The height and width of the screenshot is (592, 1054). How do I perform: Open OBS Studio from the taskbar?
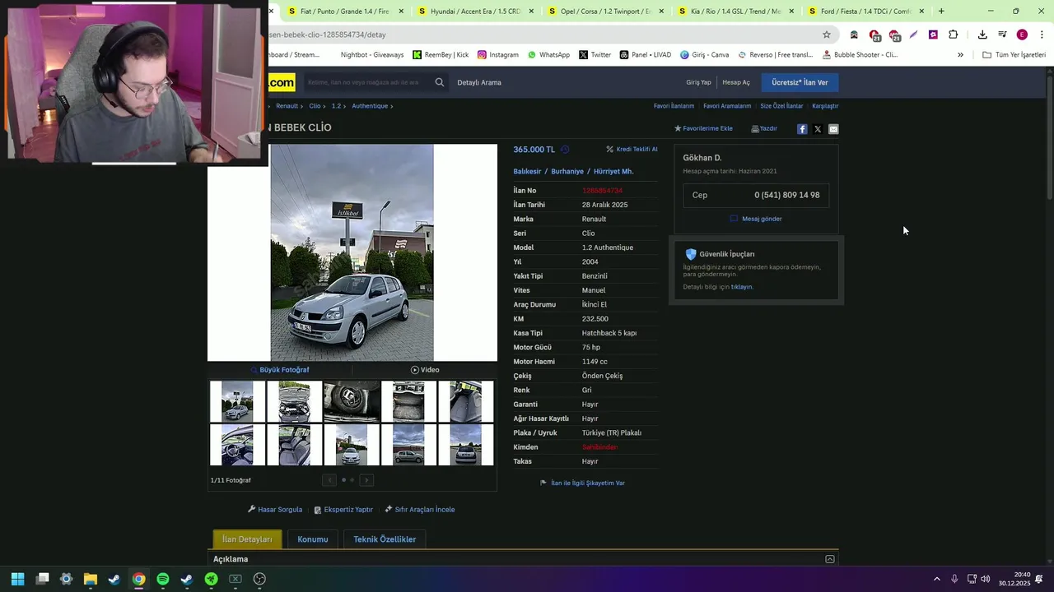click(259, 579)
